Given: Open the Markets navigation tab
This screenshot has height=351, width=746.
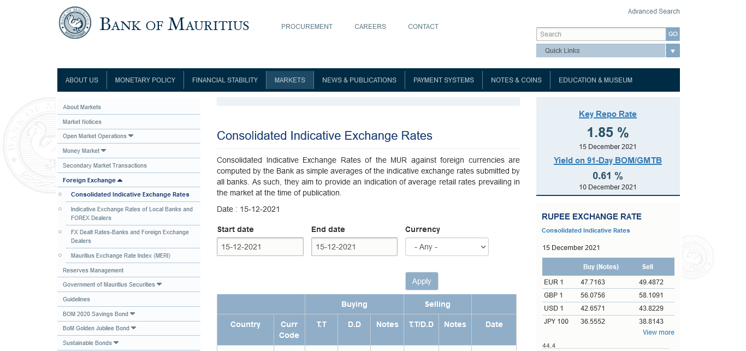Looking at the screenshot, I should pyautogui.click(x=289, y=80).
